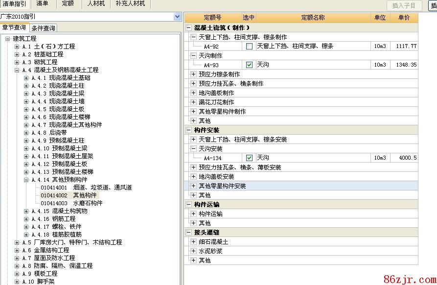Select 010414003 水磨石构件 item
The width and height of the screenshot is (437, 285).
click(71, 203)
